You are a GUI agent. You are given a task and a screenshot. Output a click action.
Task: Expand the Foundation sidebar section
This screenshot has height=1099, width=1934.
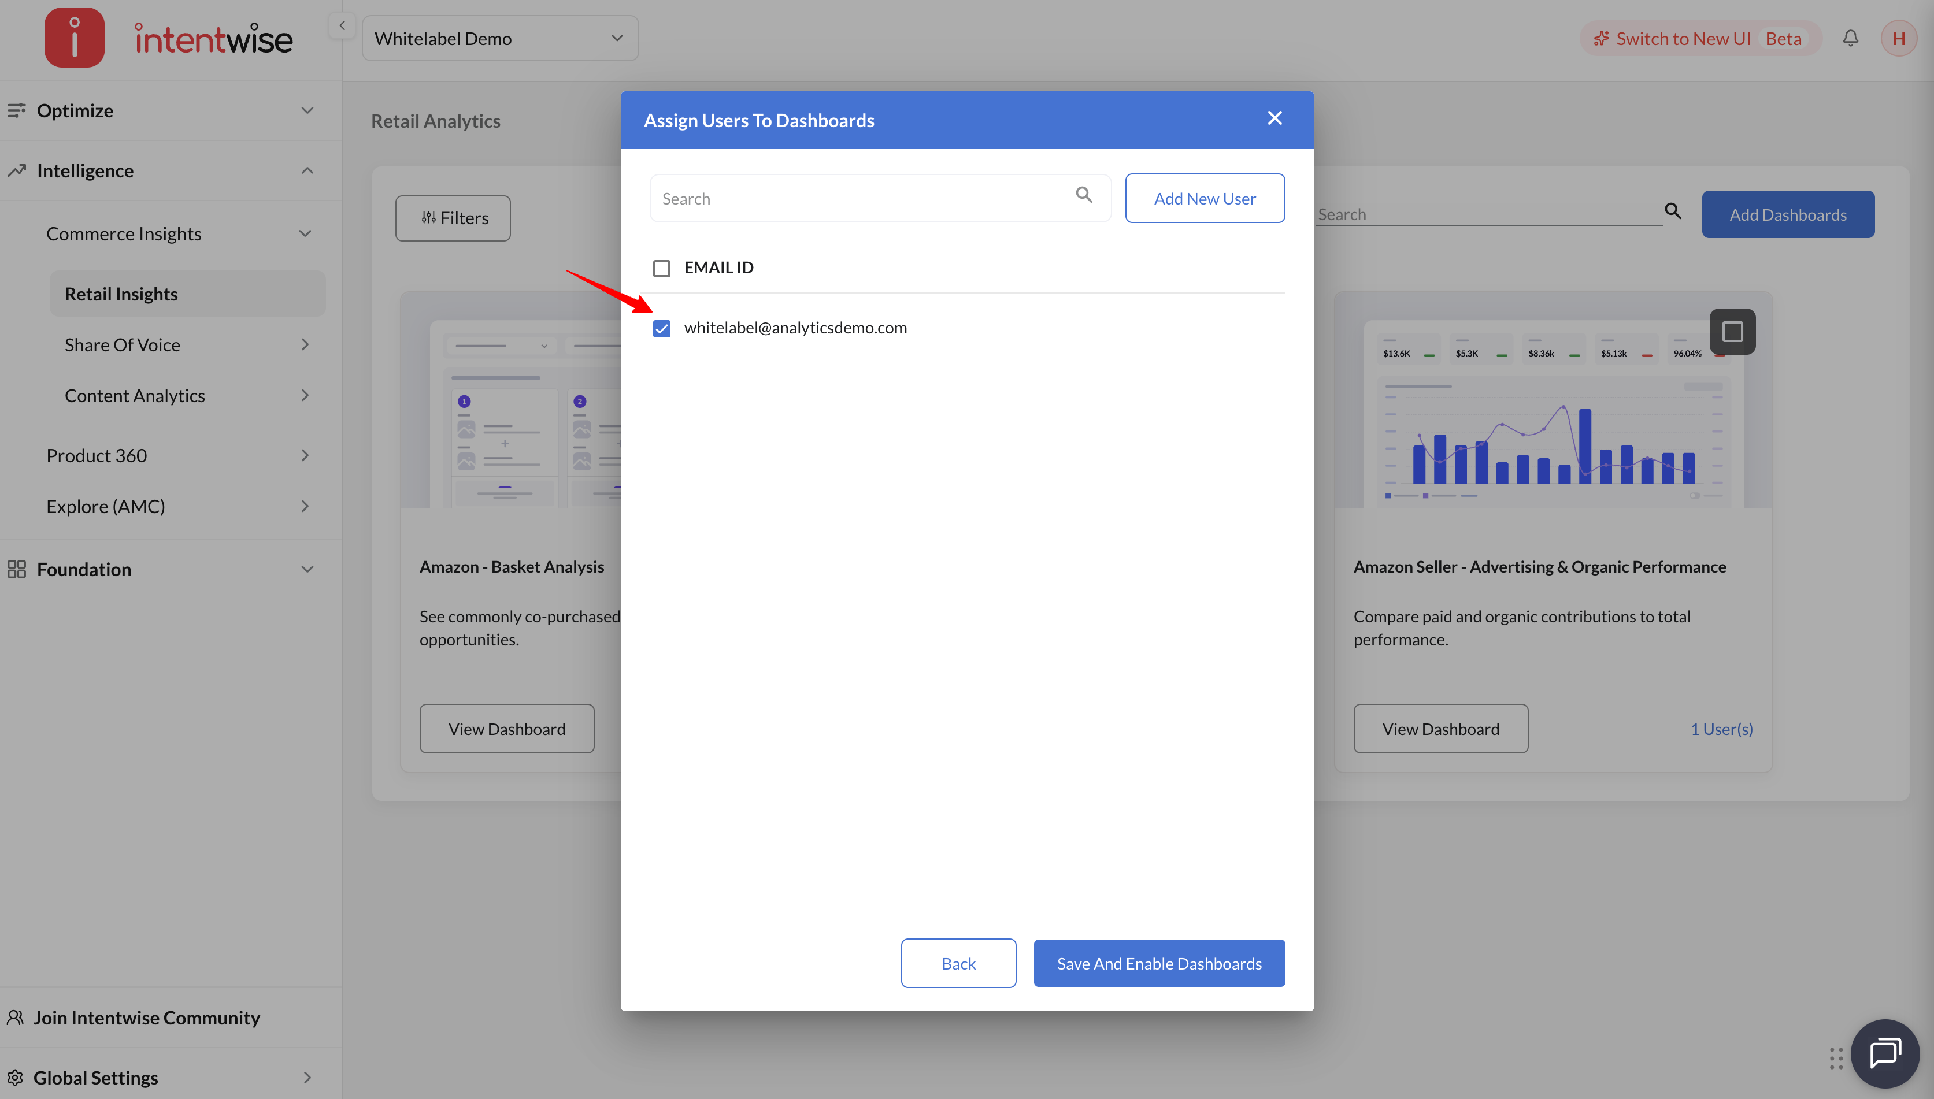coord(160,569)
